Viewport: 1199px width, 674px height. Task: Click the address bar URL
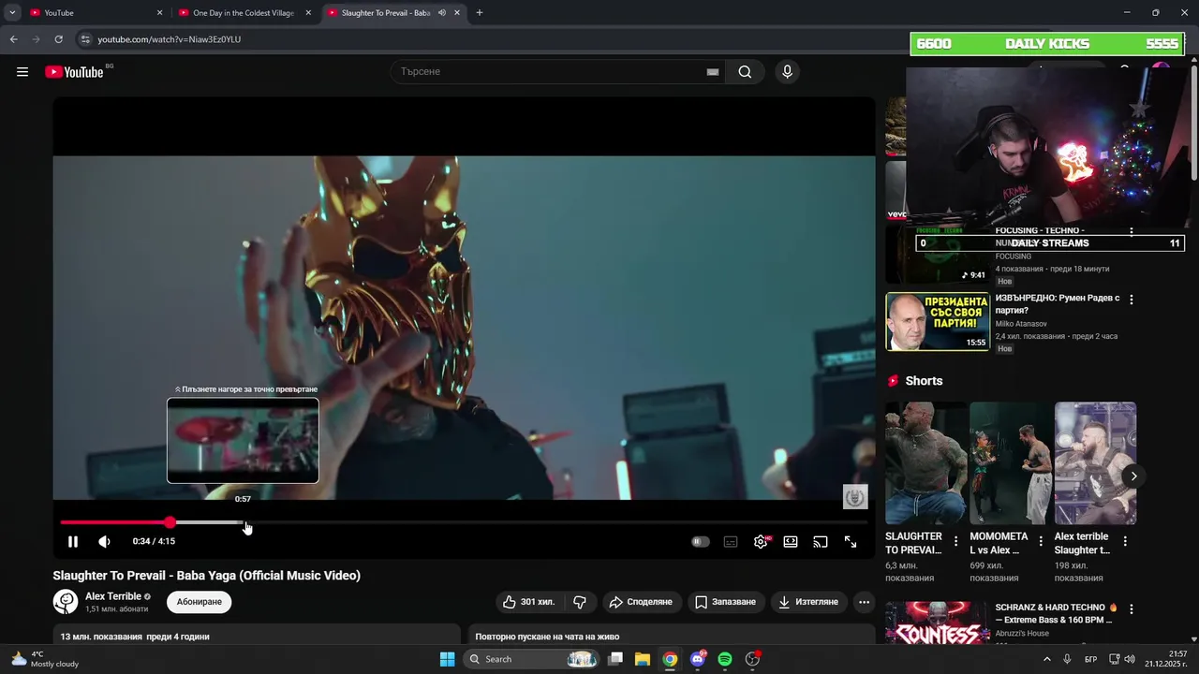pyautogui.click(x=170, y=39)
